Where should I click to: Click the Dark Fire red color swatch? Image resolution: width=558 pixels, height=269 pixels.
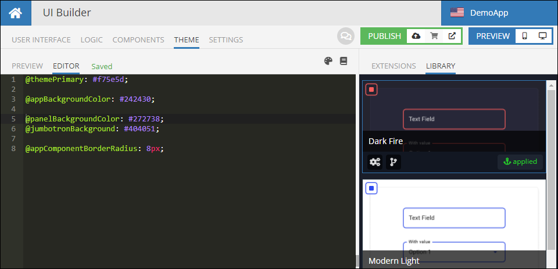click(x=371, y=89)
